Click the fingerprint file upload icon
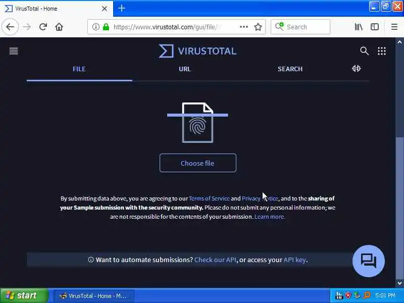The height and width of the screenshot is (303, 404). (x=197, y=123)
